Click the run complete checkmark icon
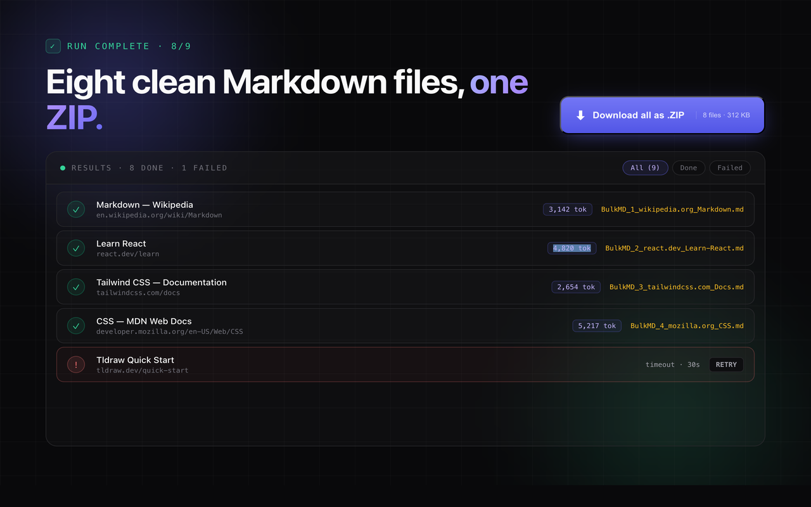811x507 pixels. point(53,46)
